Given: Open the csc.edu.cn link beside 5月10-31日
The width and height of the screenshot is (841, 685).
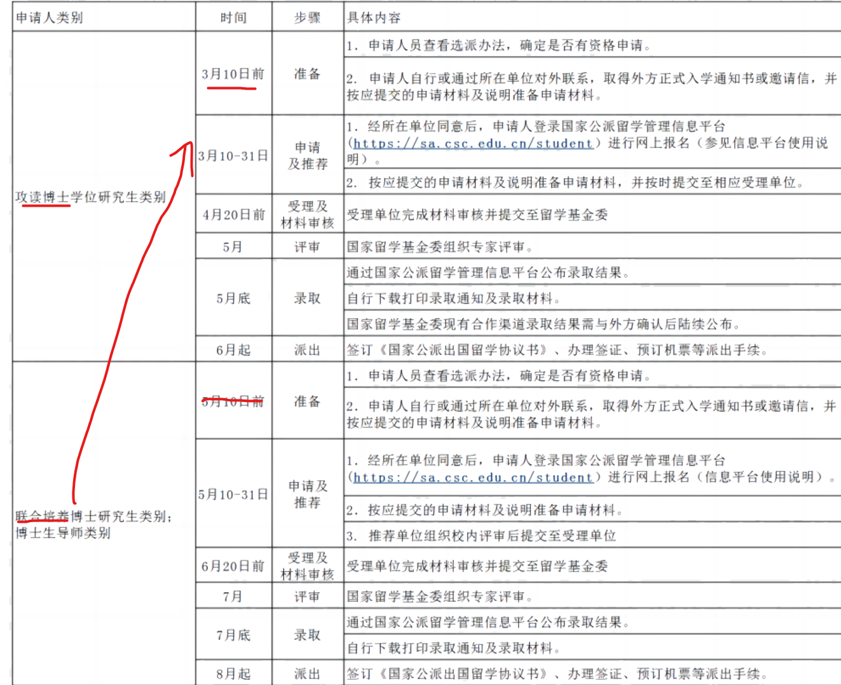Looking at the screenshot, I should [x=473, y=478].
